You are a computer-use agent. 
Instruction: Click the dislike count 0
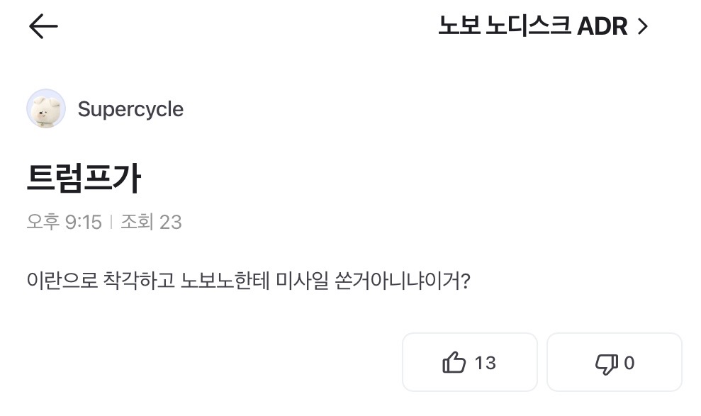click(x=629, y=363)
